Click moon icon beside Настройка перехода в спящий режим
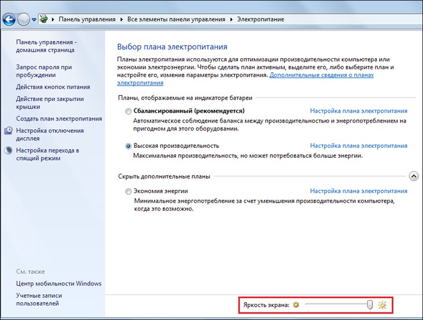423x320 pixels. (x=9, y=150)
